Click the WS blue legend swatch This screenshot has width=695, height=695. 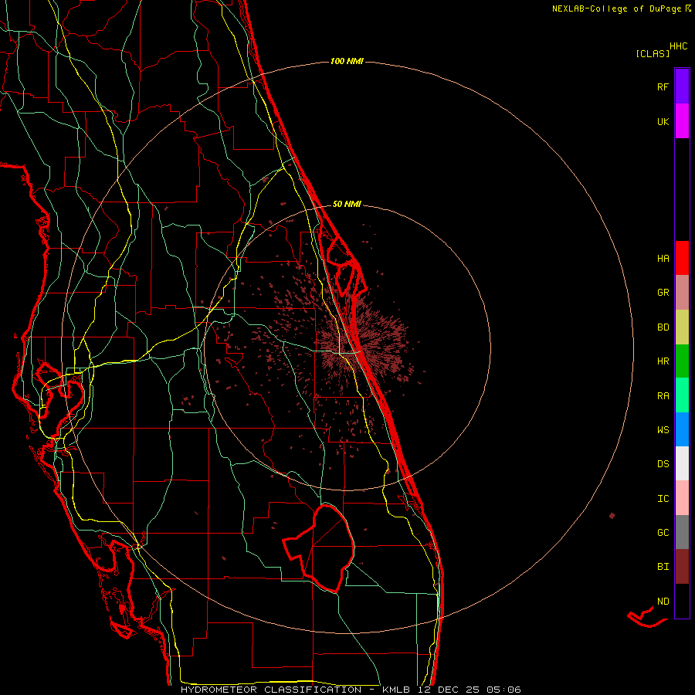tap(682, 429)
